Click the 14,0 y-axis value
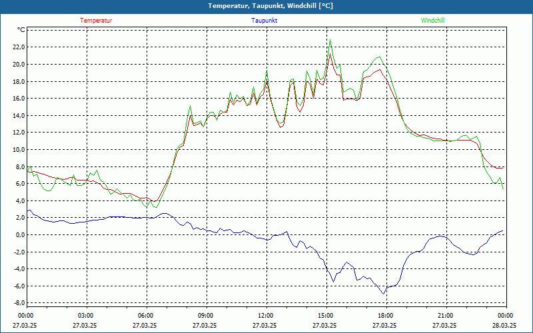This screenshot has height=333, width=533. pos(19,115)
